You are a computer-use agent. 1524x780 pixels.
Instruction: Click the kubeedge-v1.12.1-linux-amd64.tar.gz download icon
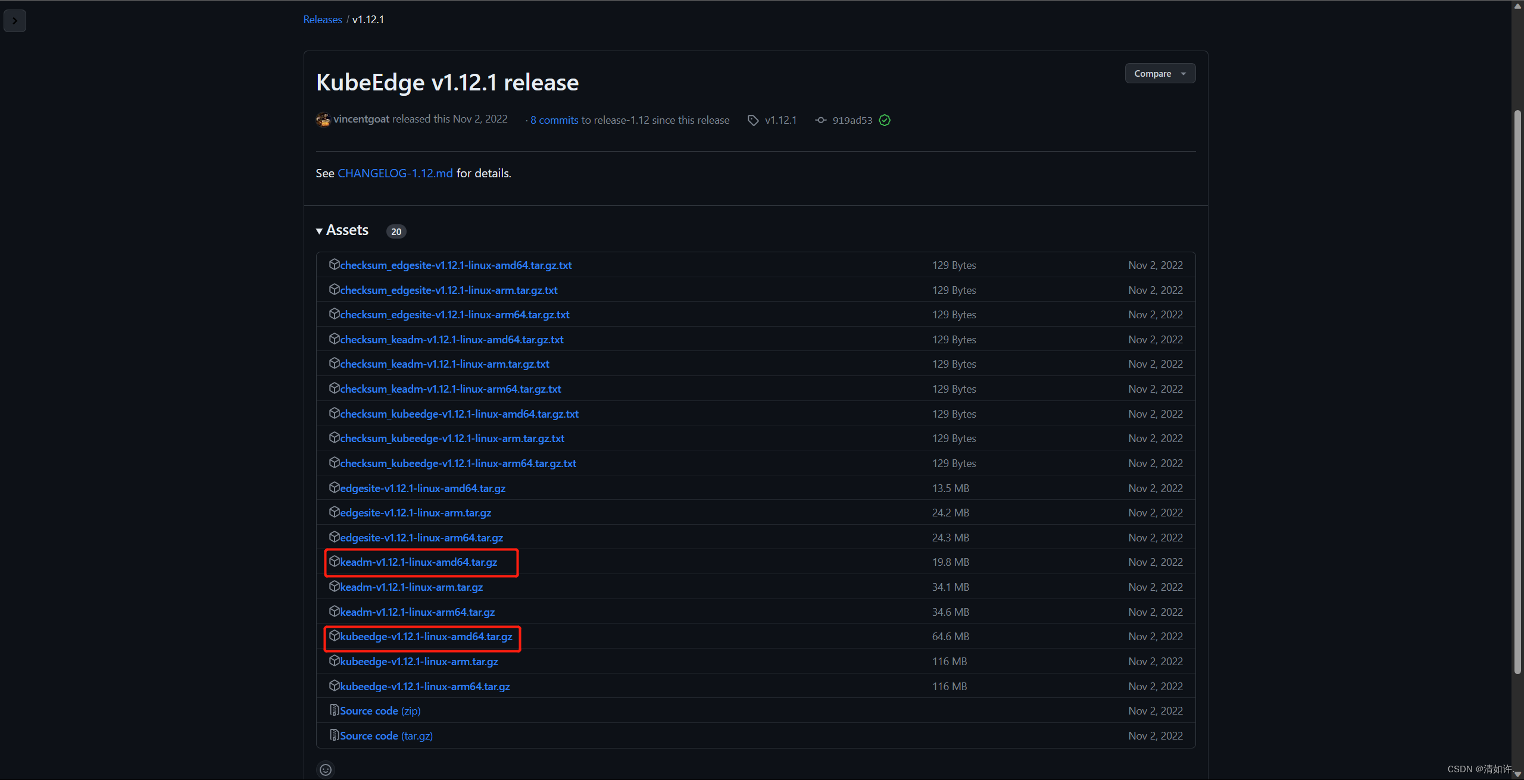333,636
